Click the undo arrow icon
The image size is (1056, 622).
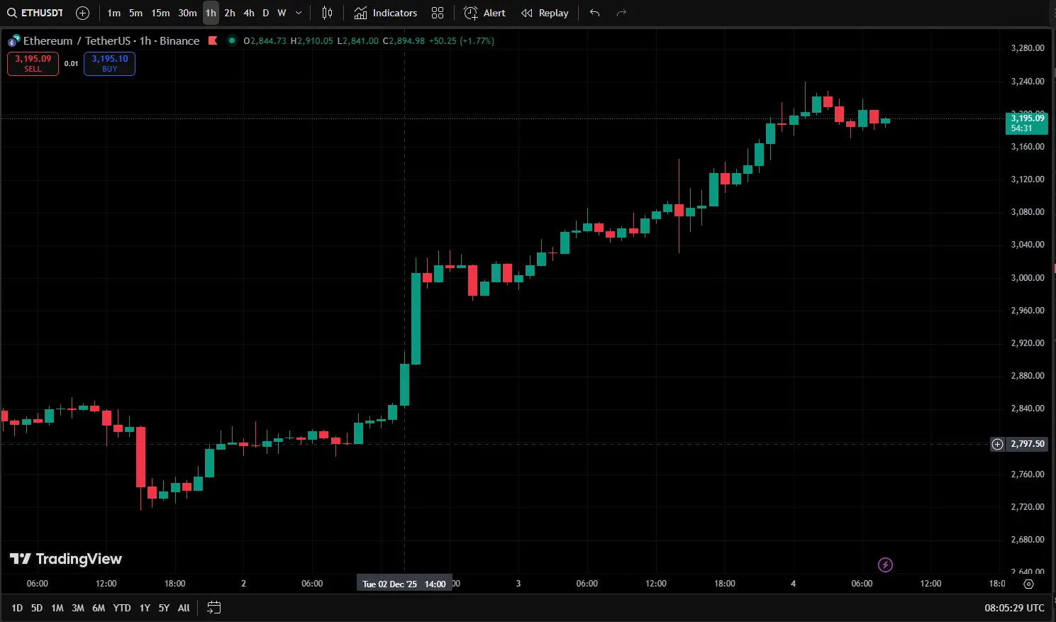point(594,13)
